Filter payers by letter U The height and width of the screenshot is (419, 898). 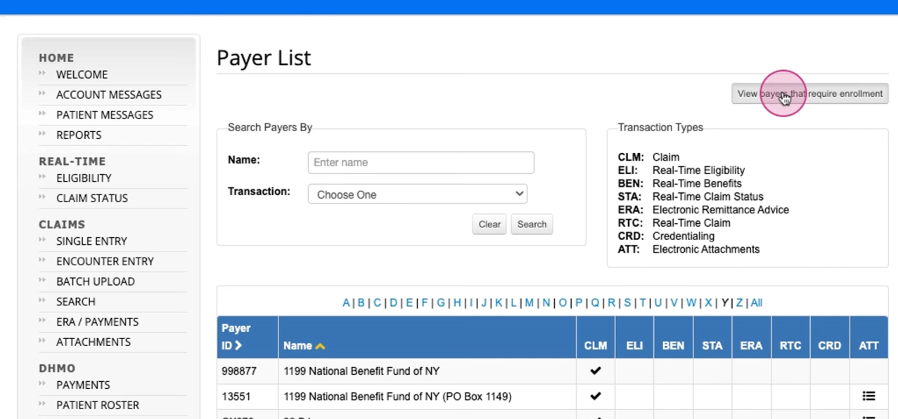coord(658,303)
